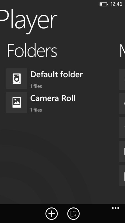Image resolution: width=125 pixels, height=223 pixels.
Task: Select "1 files" under Camera Roll
Action: click(36, 110)
